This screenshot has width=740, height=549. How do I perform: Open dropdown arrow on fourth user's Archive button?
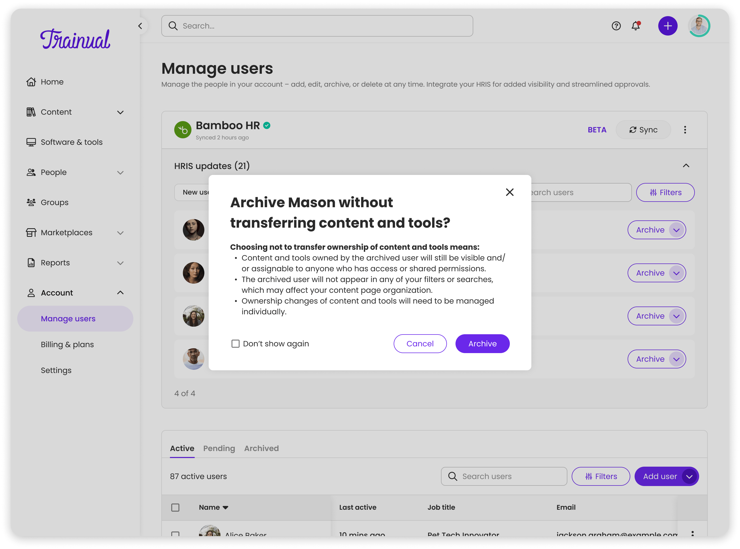click(676, 359)
